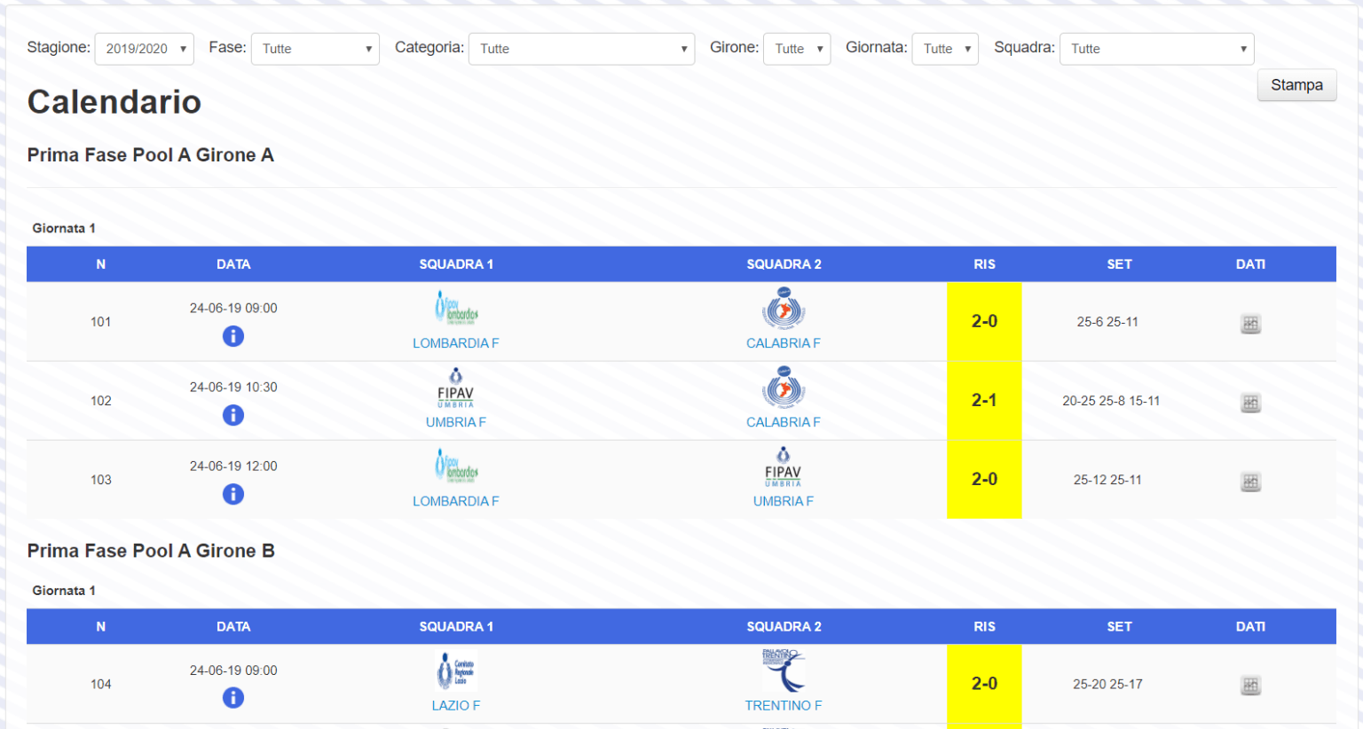Expand the Squadra filter dropdown

tap(1157, 49)
